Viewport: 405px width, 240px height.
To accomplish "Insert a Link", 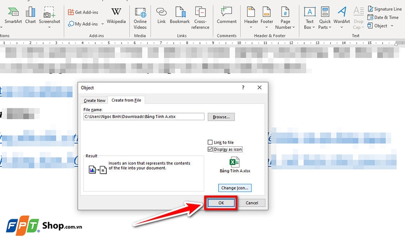I will (161, 16).
